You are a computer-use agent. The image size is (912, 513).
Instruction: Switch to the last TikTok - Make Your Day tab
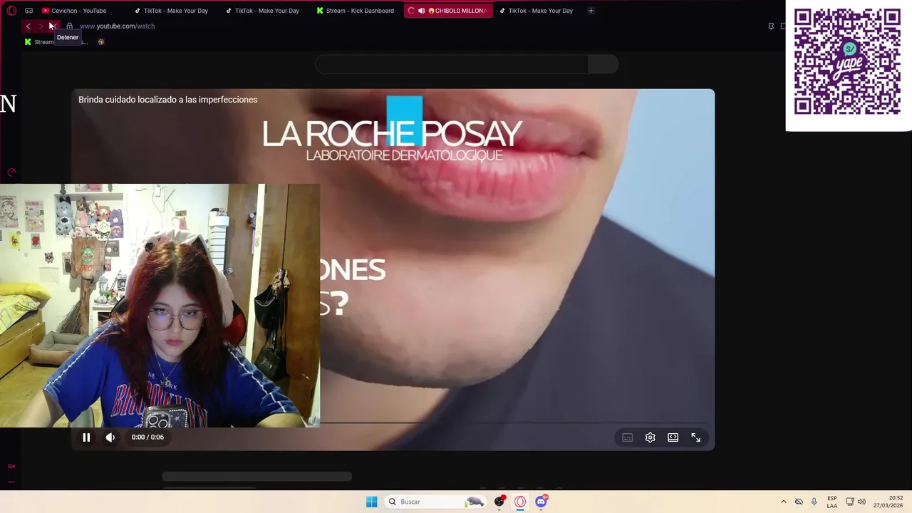536,11
